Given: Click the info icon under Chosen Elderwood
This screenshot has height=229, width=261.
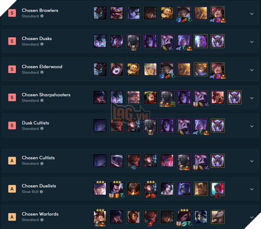Looking at the screenshot, I should tap(42, 72).
